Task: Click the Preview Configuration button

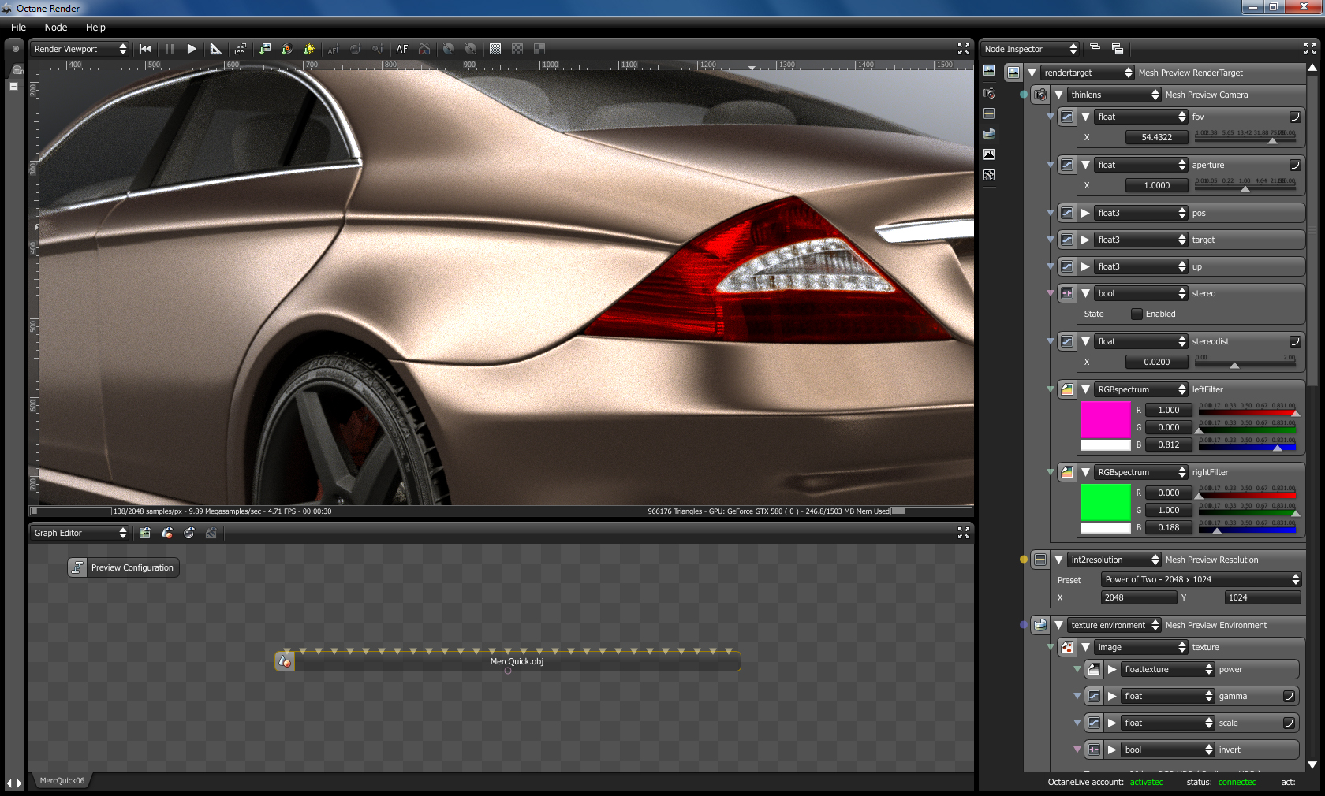Action: coord(124,567)
